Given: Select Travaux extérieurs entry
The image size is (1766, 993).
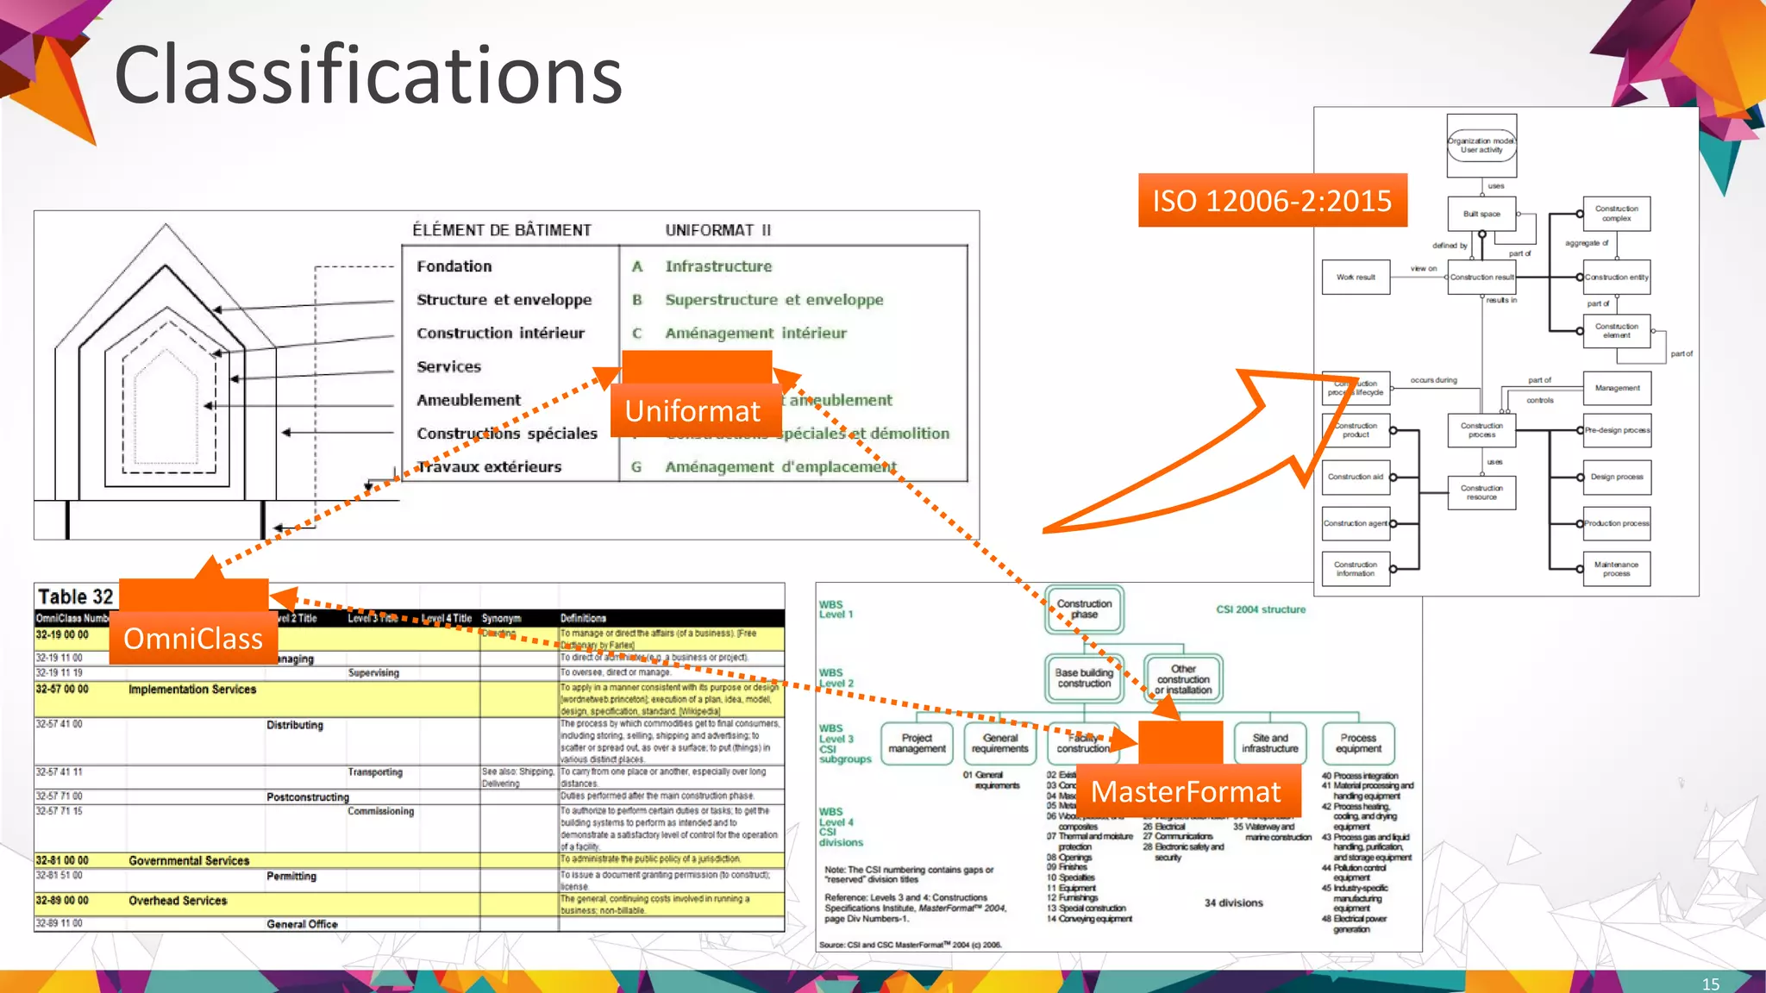Looking at the screenshot, I should tap(489, 466).
